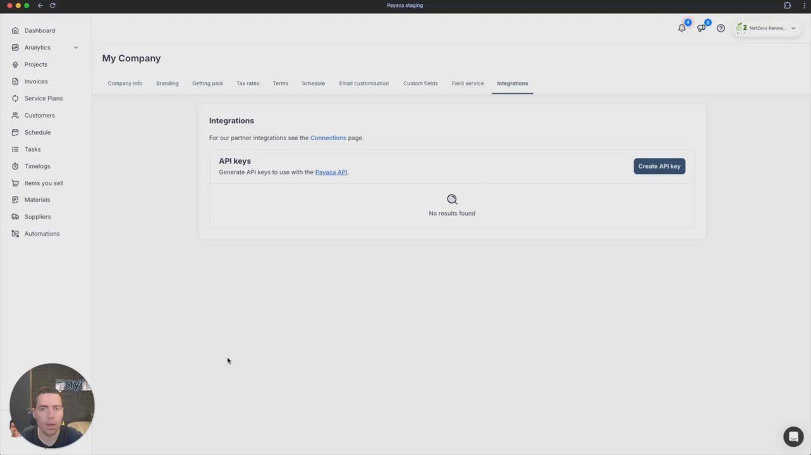The width and height of the screenshot is (811, 455).
Task: Reload the page with refresh icon
Action: [x=52, y=6]
